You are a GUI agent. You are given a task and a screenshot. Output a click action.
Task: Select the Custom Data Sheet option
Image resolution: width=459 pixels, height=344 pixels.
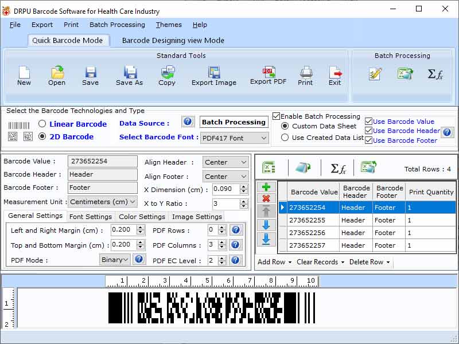click(x=285, y=127)
